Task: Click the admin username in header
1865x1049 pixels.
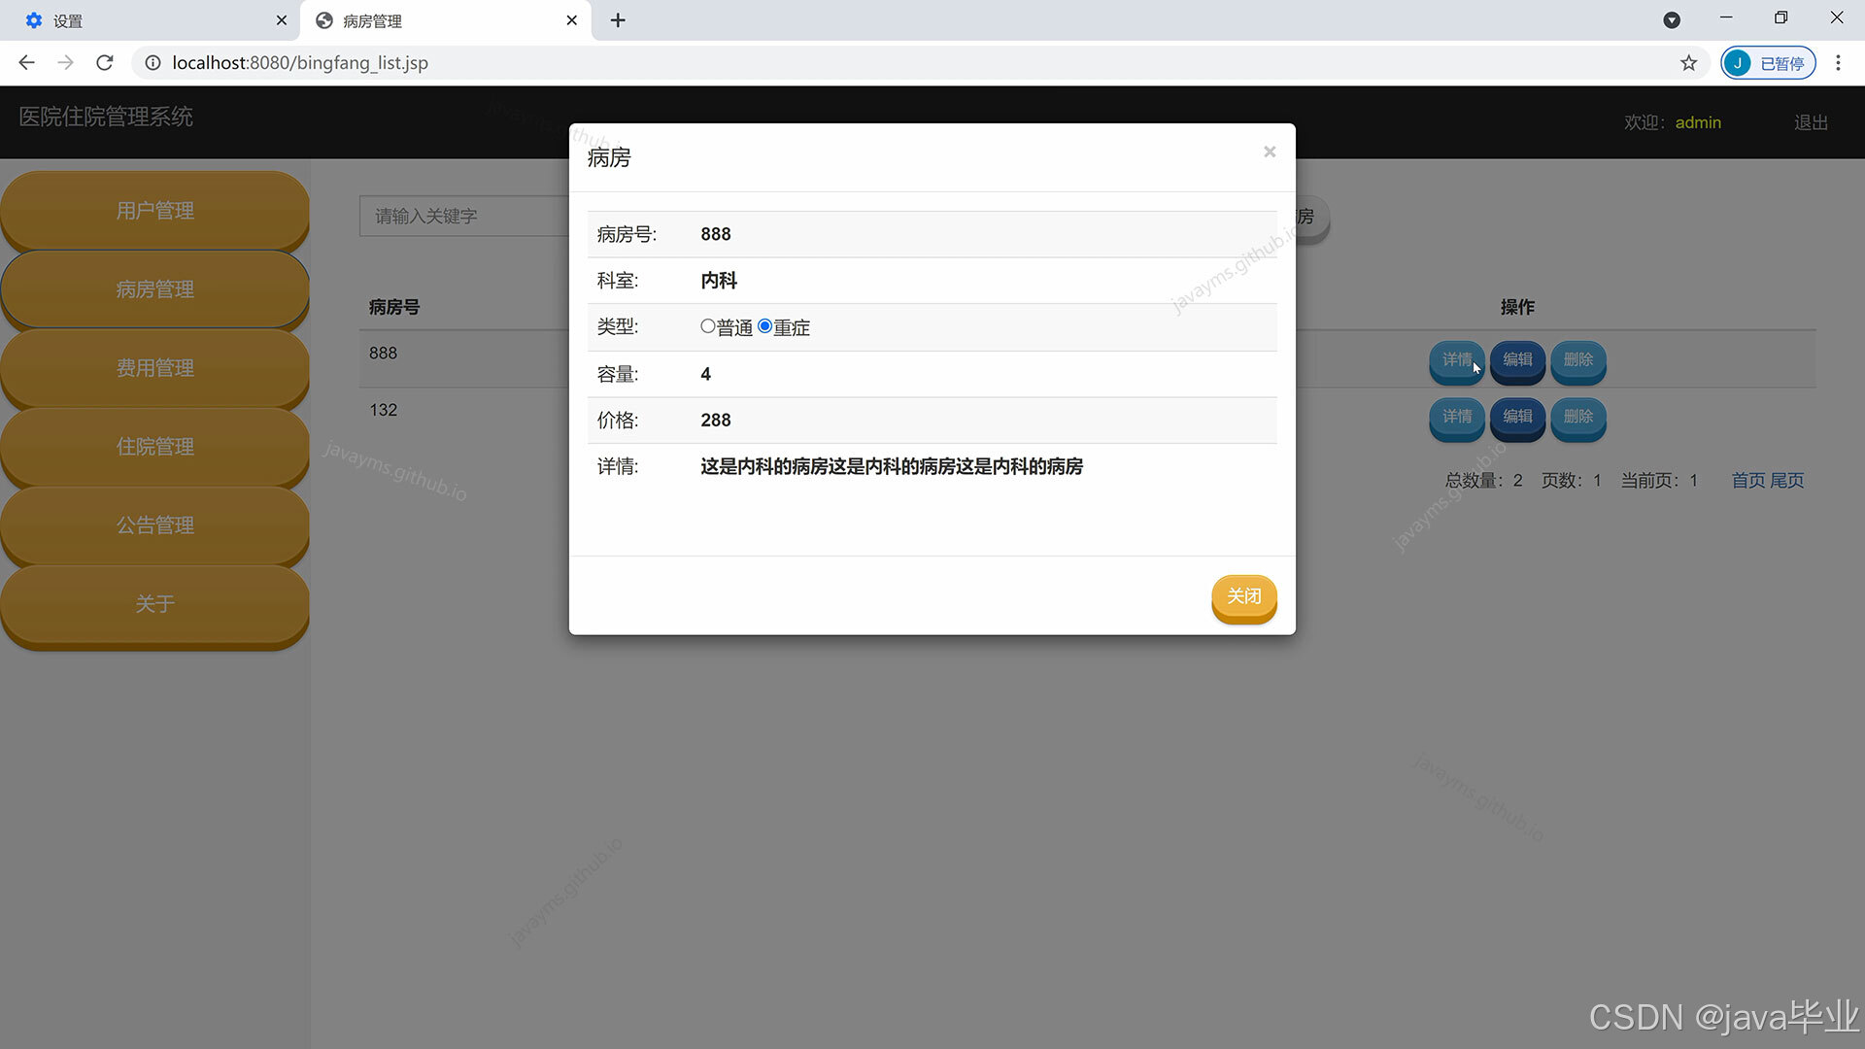Action: pyautogui.click(x=1698, y=122)
